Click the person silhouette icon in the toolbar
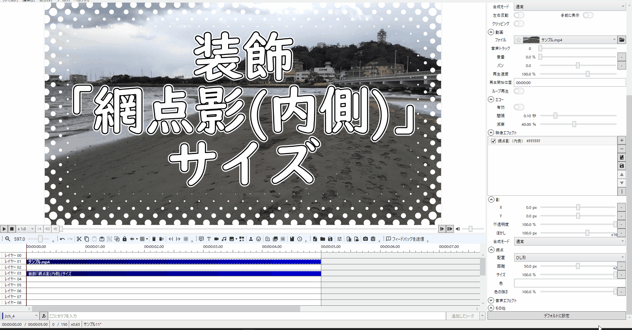This screenshot has height=330, width=632. (251, 239)
